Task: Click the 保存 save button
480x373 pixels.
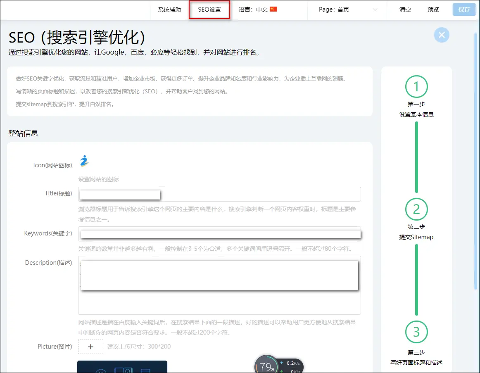Action: click(464, 10)
